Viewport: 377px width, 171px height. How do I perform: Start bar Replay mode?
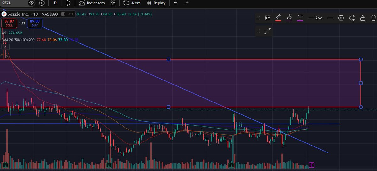[156, 3]
